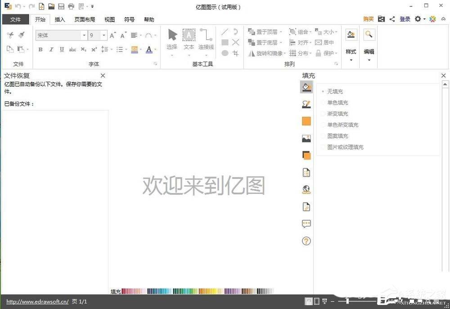
Task: Open the image panel icon in sidebar
Action: [x=306, y=139]
